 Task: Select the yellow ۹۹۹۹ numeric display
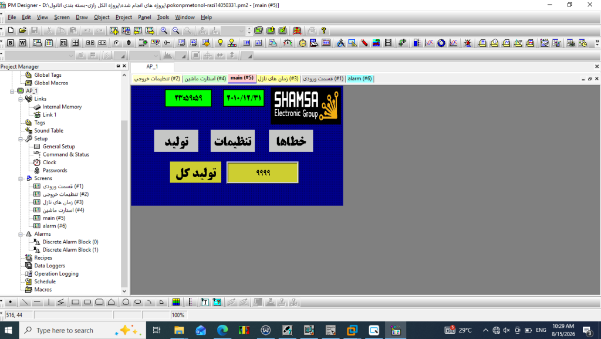pos(262,172)
